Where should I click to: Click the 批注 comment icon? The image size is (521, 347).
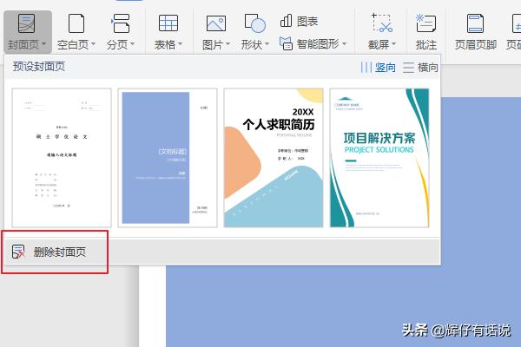click(x=425, y=23)
